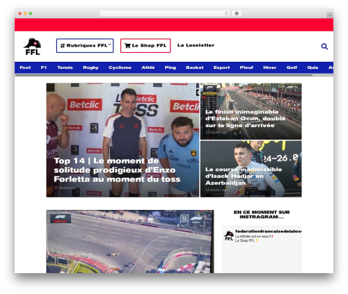Viewport: 348px width, 294px height.
Task: Open federationfrancaisedelalose Instagram profile link
Action: tap(268, 231)
